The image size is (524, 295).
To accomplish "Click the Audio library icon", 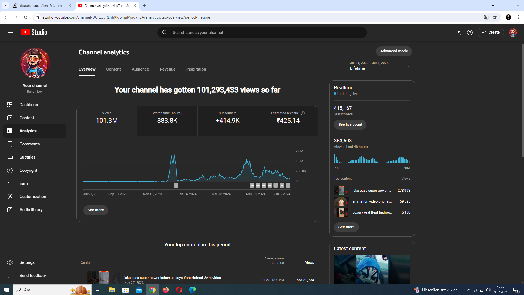I will (10, 210).
